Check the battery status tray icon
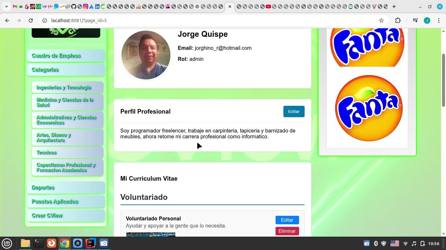The height and width of the screenshot is (250, 446). 423,243
